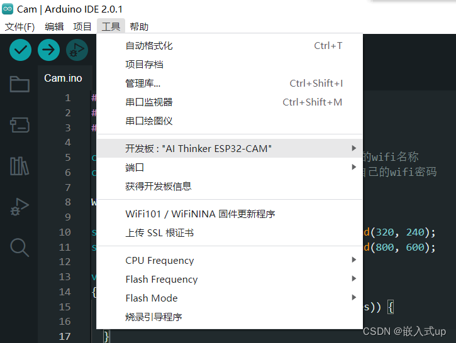Click the Verify checkmark button
This screenshot has height=343, width=456.
click(x=20, y=50)
